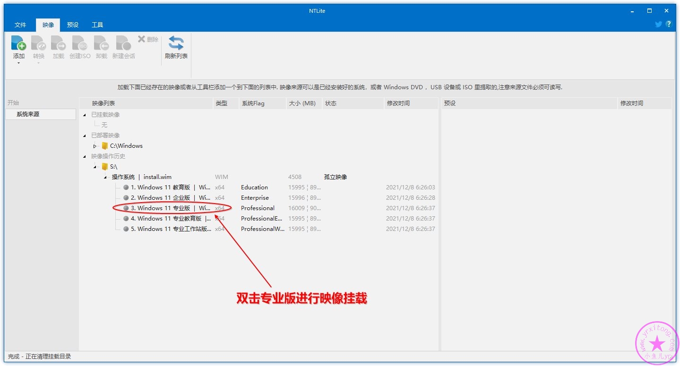
Task: Click the 2021/12/8 6:26:28 timestamp
Action: [411, 198]
